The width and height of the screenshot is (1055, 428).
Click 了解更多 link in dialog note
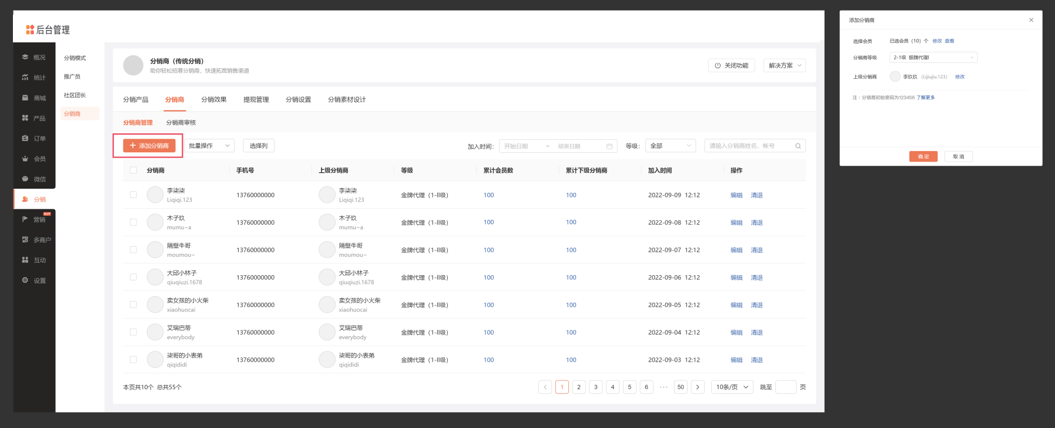click(x=926, y=98)
